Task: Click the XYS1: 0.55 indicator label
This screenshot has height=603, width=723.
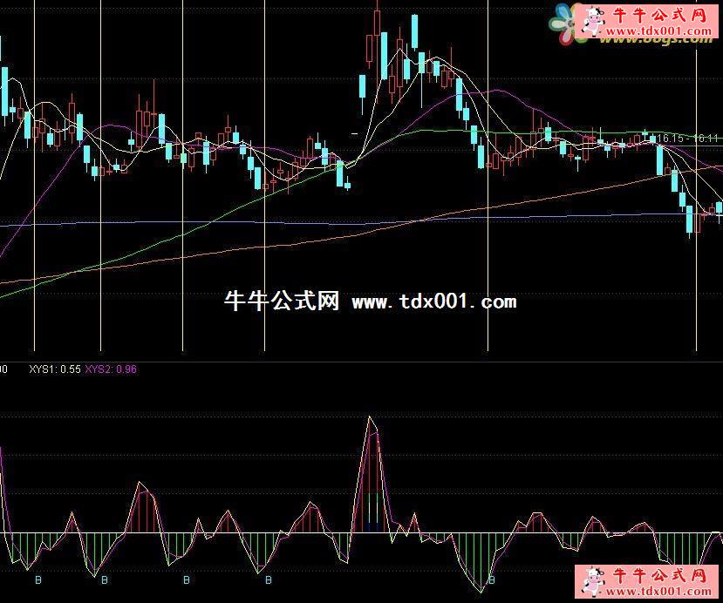Action: [54, 369]
